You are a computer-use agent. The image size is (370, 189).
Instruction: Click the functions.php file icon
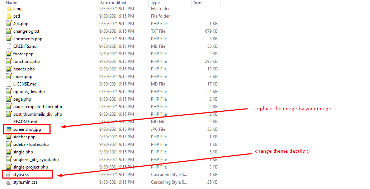pyautogui.click(x=9, y=61)
